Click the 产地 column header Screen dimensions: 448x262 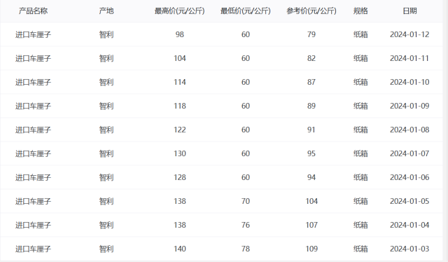click(106, 11)
